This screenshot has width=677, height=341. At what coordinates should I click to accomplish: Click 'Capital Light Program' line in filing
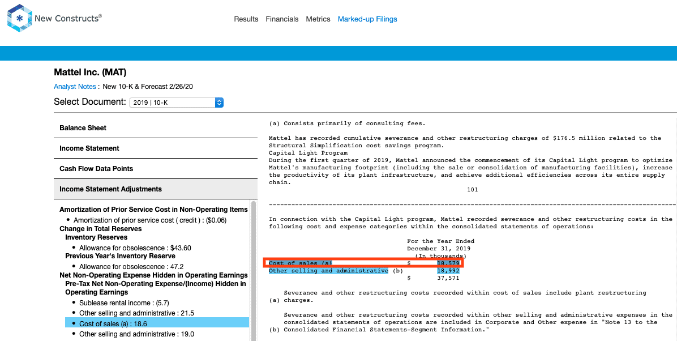point(308,152)
